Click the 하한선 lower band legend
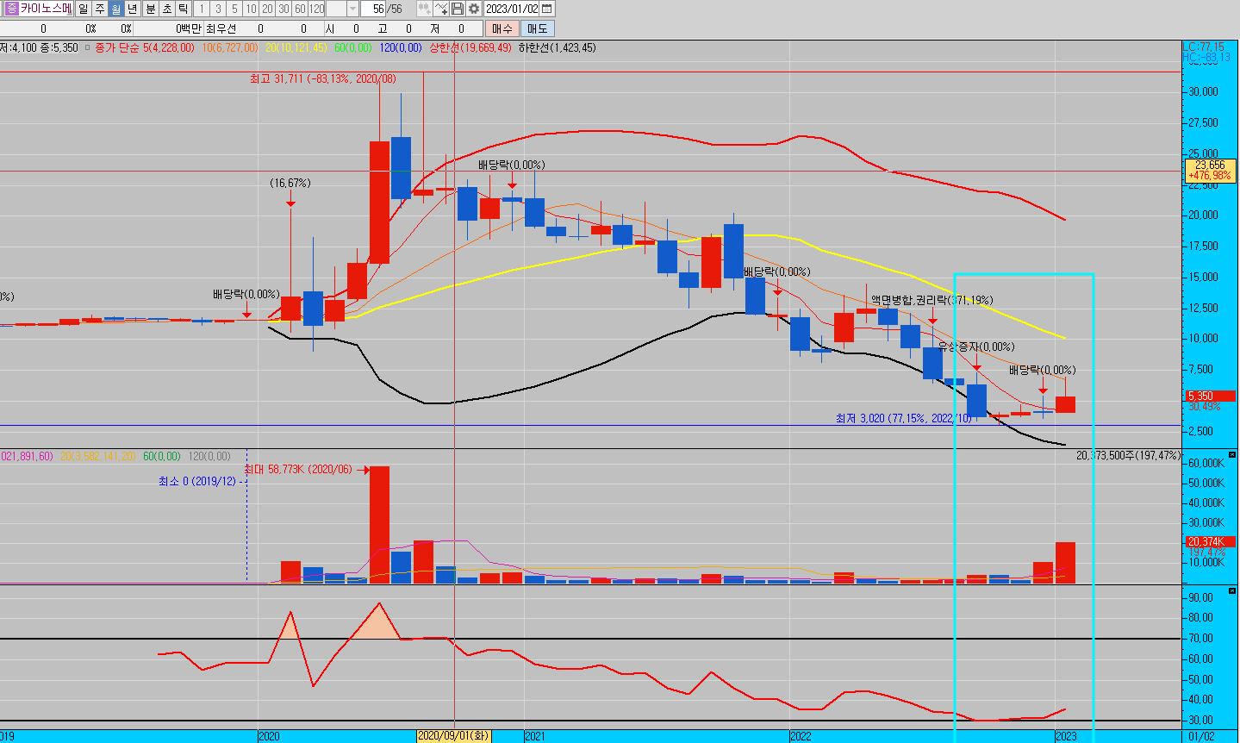 557,48
